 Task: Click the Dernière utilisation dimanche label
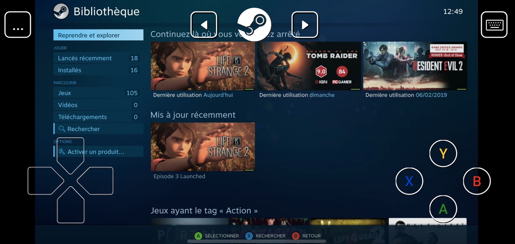click(x=297, y=95)
